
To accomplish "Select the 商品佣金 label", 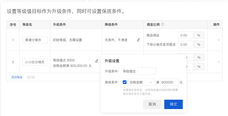I will 153,35.
